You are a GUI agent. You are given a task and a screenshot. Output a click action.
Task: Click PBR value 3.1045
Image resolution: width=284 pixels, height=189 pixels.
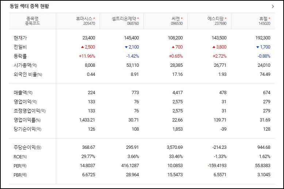(264, 175)
